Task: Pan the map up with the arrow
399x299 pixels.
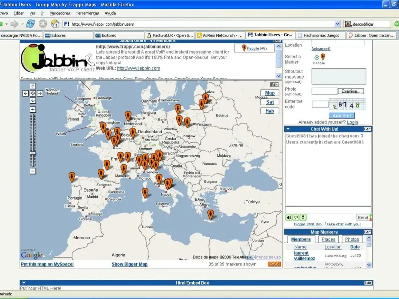Action: coord(33,86)
